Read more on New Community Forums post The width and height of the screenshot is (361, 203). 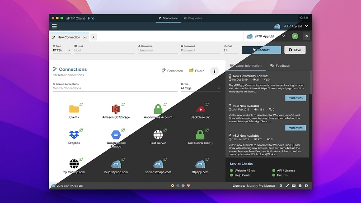tap(295, 98)
